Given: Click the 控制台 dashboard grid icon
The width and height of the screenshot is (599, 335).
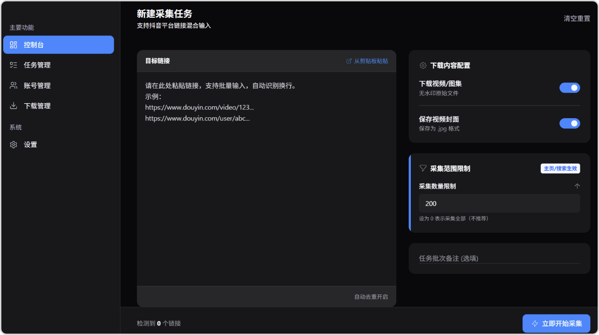Looking at the screenshot, I should pos(14,45).
